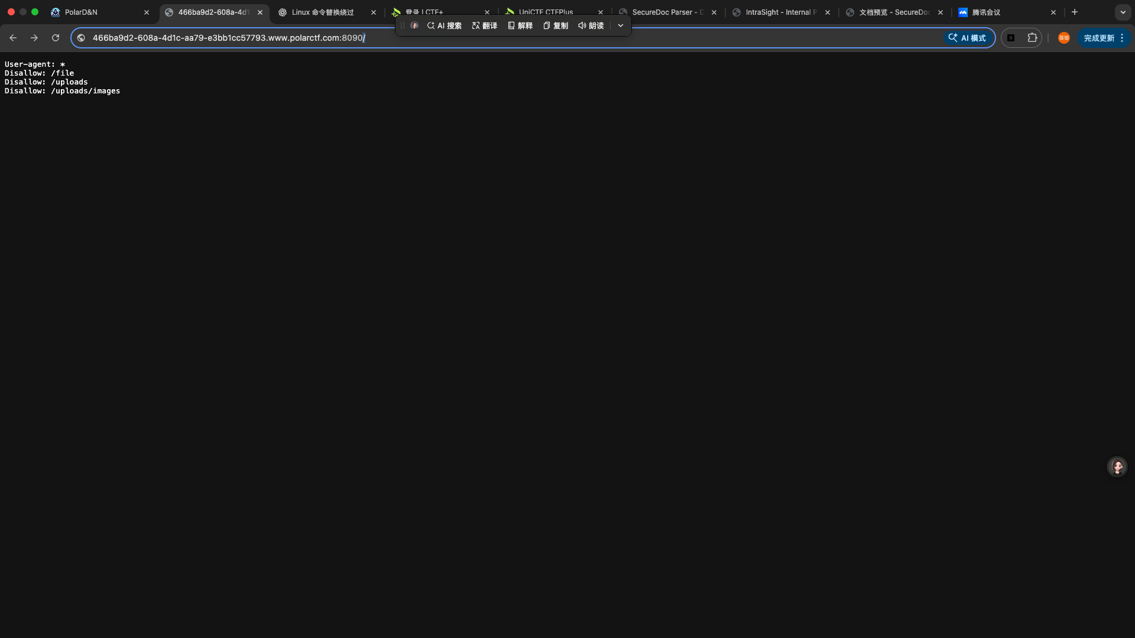The width and height of the screenshot is (1135, 638).
Task: Close the Linux 命令替换绕过 tab
Action: (x=374, y=12)
